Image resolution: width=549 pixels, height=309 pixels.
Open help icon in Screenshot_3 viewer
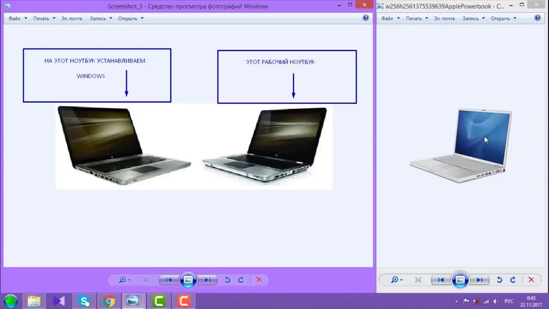pyautogui.click(x=365, y=18)
